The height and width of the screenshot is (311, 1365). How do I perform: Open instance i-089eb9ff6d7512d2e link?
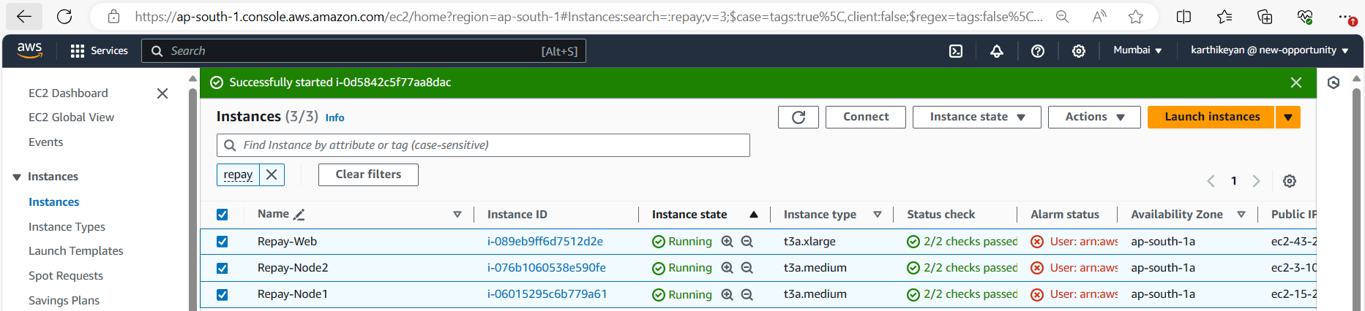545,242
